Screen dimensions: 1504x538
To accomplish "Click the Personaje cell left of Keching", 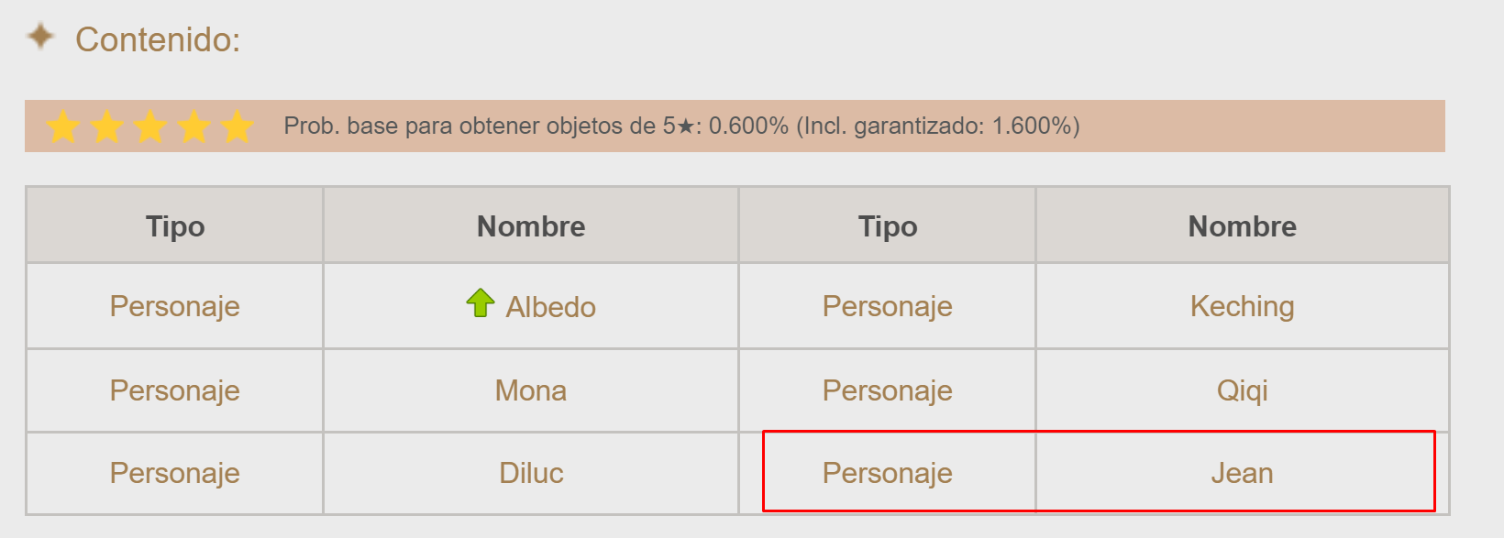I will coord(887,306).
